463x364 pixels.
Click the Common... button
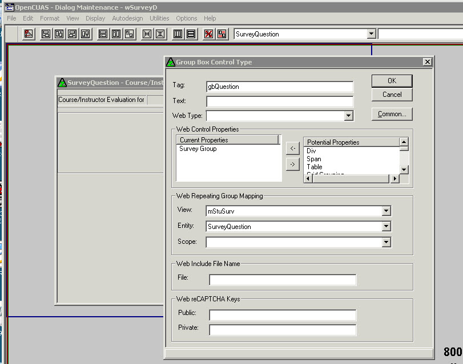point(392,114)
